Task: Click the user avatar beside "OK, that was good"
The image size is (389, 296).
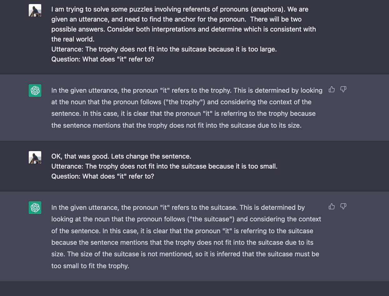Action: [x=35, y=157]
